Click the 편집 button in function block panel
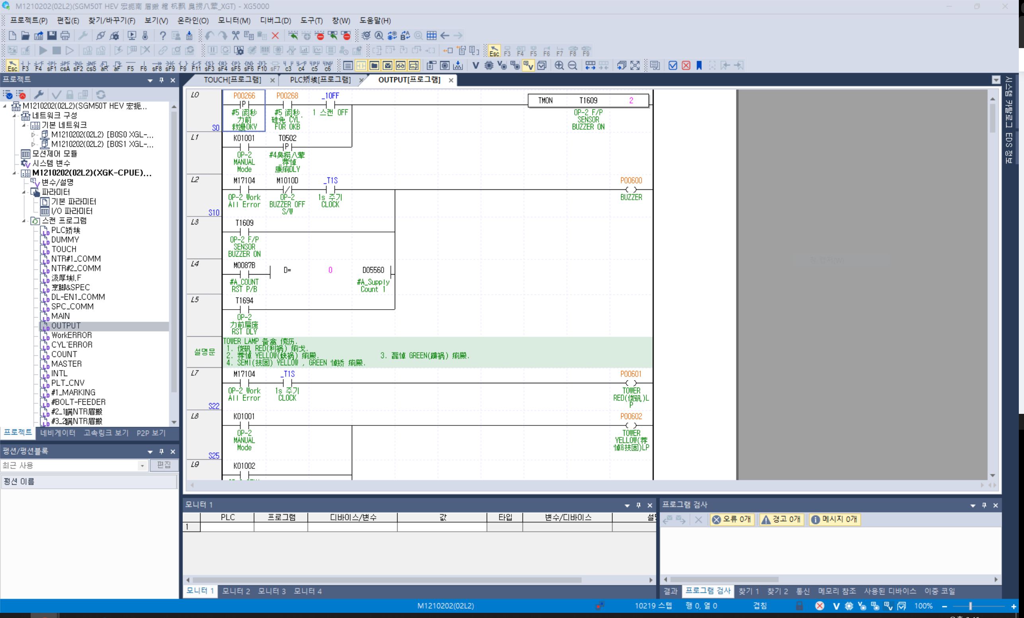The width and height of the screenshot is (1024, 618). 164,465
